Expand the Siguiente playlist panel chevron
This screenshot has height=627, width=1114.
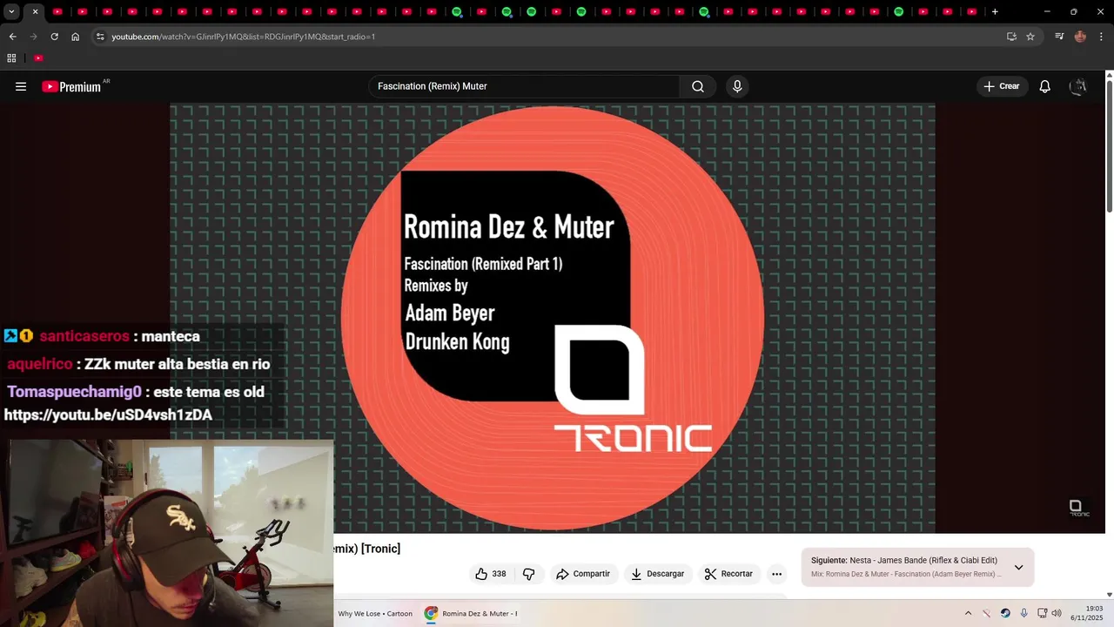(1018, 567)
